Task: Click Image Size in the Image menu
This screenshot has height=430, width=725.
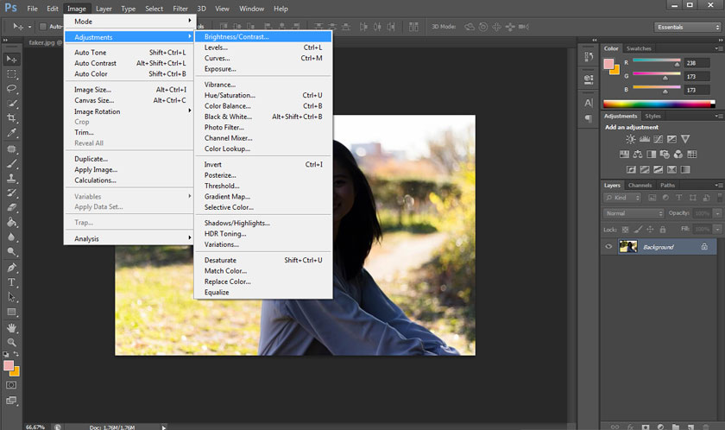Action: click(92, 89)
